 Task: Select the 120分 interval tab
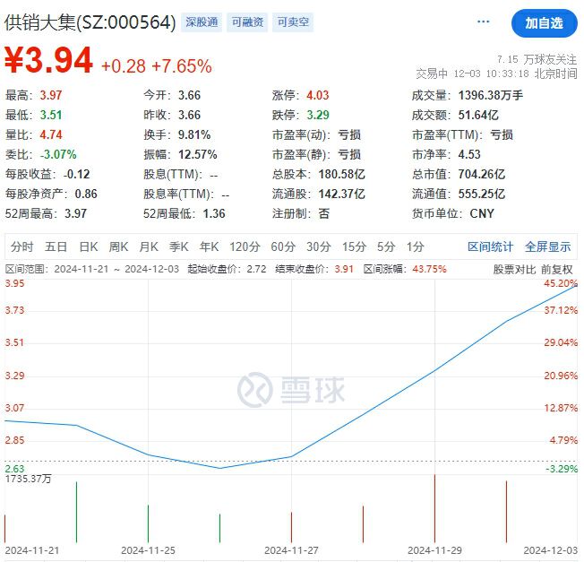[245, 246]
